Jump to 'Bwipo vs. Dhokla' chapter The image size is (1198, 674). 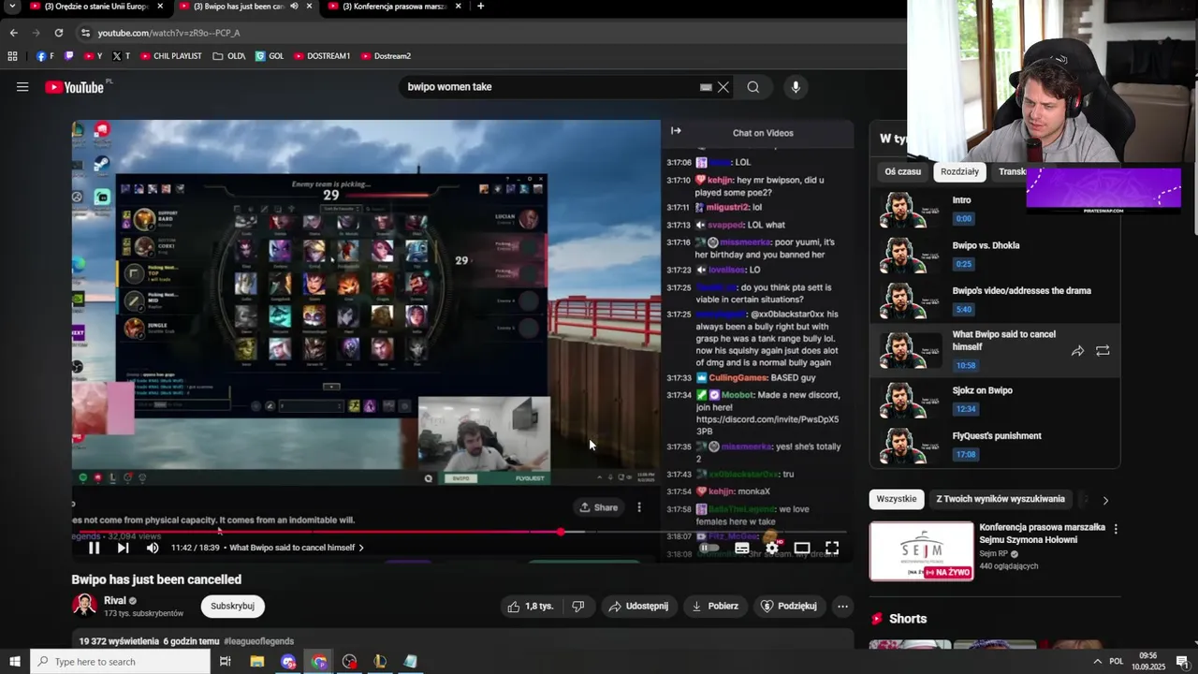click(x=995, y=255)
